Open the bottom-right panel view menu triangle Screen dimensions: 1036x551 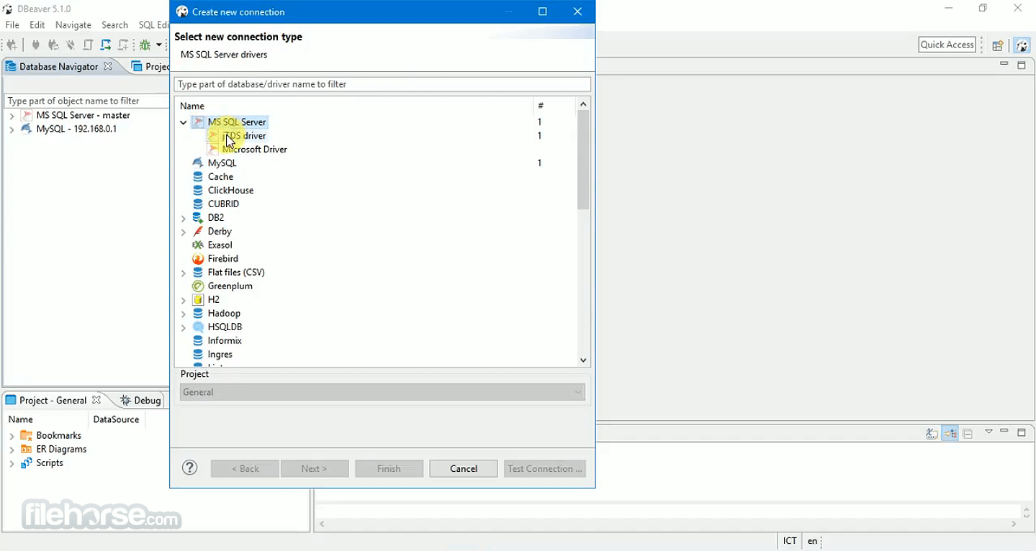point(988,432)
